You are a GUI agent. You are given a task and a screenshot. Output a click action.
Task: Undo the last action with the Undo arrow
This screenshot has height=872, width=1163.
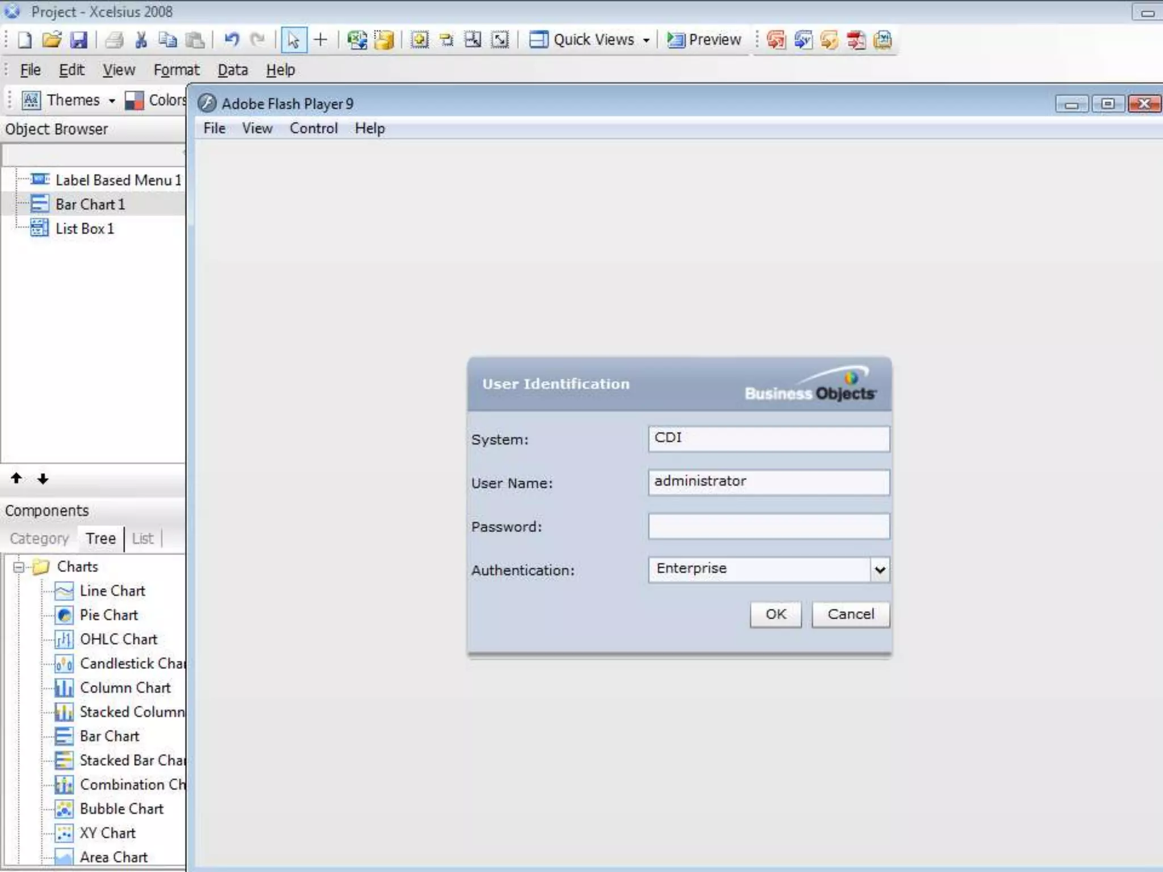231,40
